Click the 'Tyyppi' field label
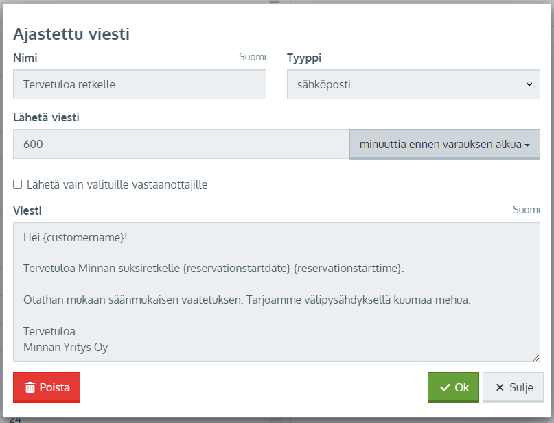 click(x=304, y=58)
